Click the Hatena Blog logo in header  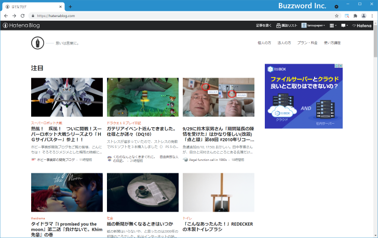(21, 25)
